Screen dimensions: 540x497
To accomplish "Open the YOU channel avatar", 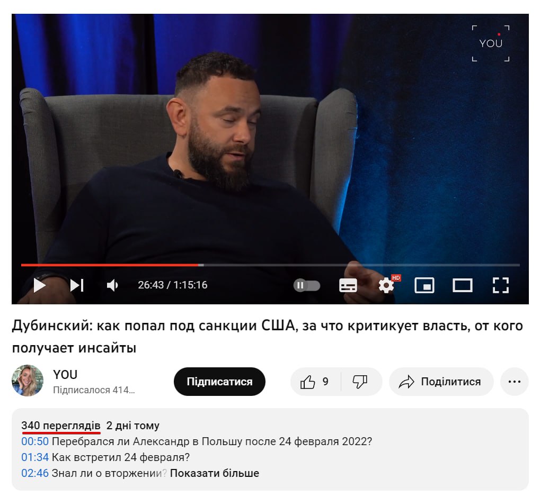I will (x=28, y=381).
